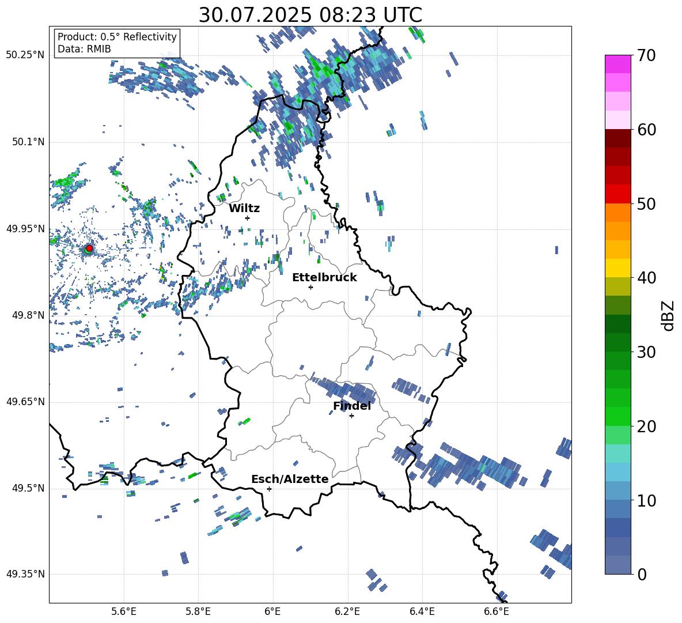Click the colorbar tick label 30
Image resolution: width=682 pixels, height=623 pixels.
point(646,352)
